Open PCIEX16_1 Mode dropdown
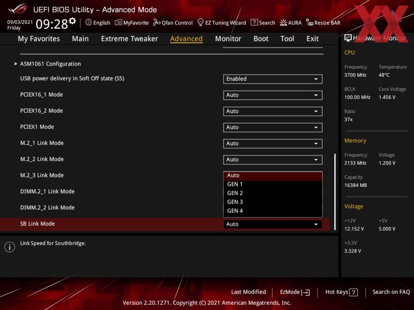The width and height of the screenshot is (414, 310). click(273, 95)
